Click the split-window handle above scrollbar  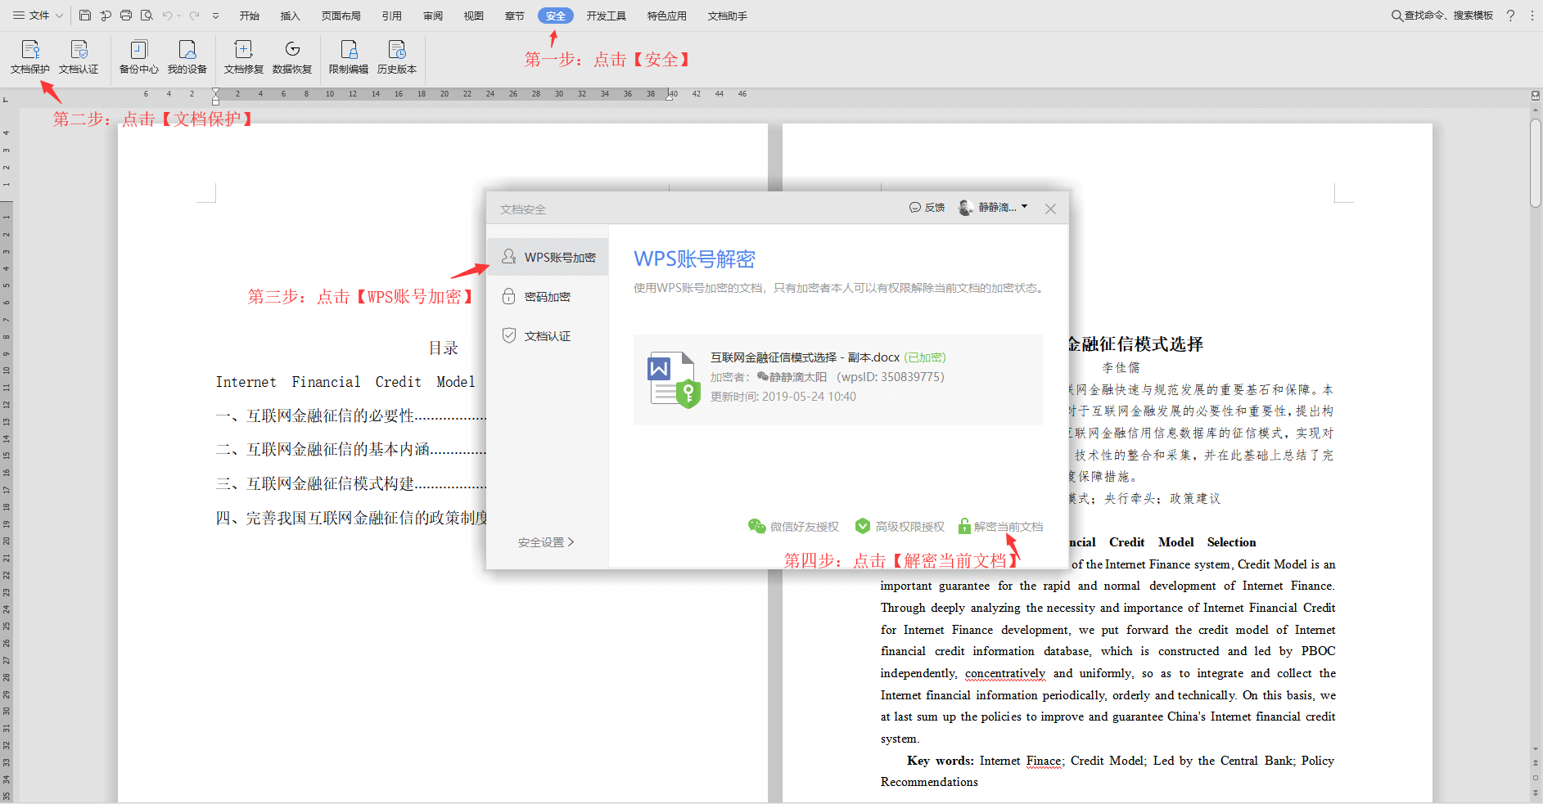coord(1536,95)
